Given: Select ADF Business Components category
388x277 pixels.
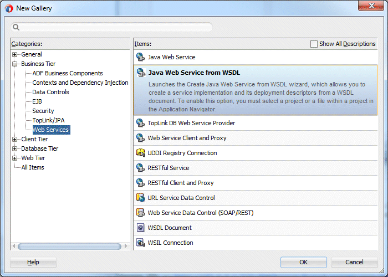Looking at the screenshot, I should 68,73.
